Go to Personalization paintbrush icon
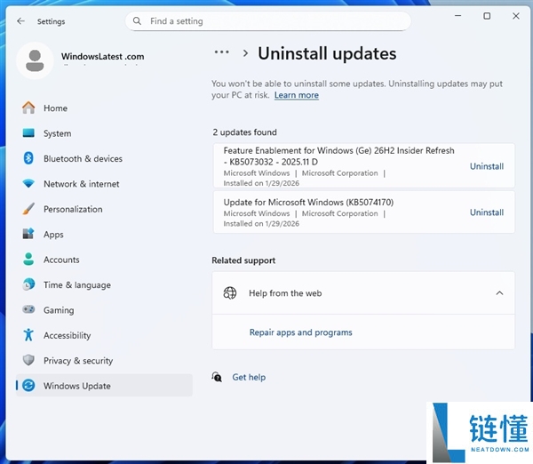 [28, 210]
